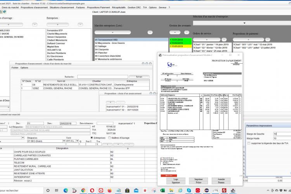Open the FFT-Fo... Unité dropdown
Image resolution: width=291 pixels, height=194 pixels.
point(77,141)
